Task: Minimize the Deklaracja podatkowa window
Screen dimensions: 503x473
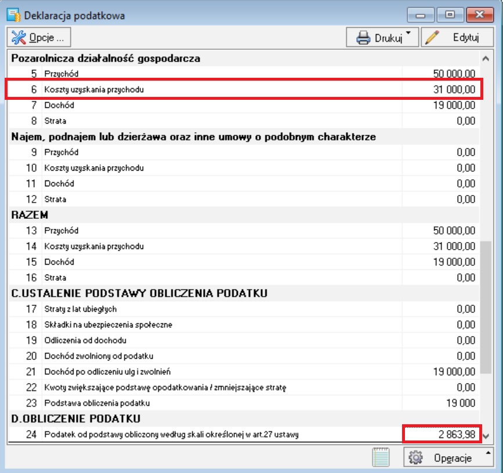Action: click(x=421, y=15)
